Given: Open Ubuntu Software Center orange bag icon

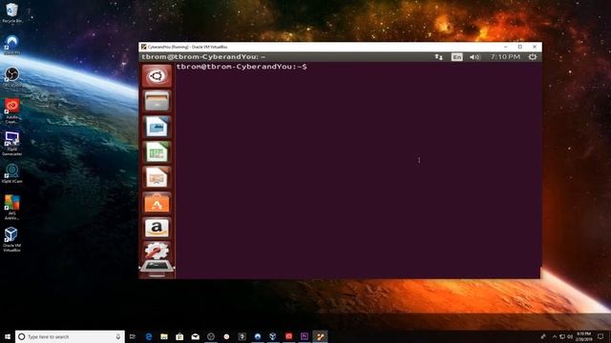Looking at the screenshot, I should point(157,203).
